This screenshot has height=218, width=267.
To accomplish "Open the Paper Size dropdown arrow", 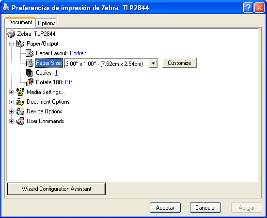I will coord(153,63).
